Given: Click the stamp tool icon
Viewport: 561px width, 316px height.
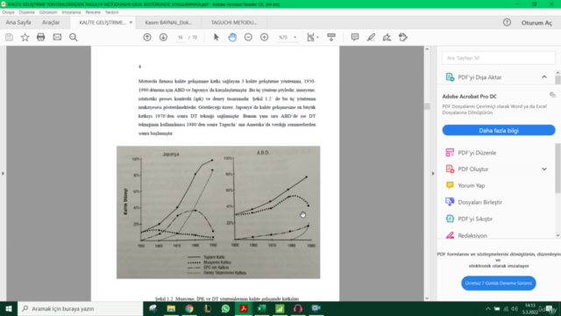Looking at the screenshot, I should click(x=403, y=37).
